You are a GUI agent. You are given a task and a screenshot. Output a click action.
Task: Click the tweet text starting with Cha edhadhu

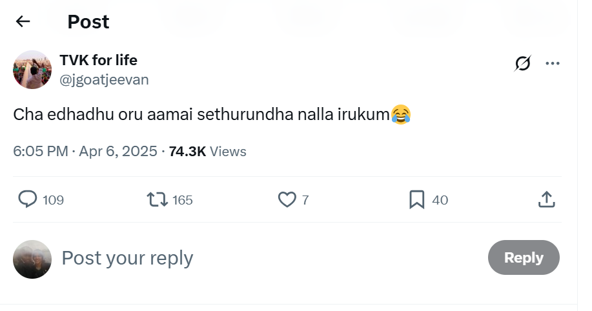pos(201,115)
